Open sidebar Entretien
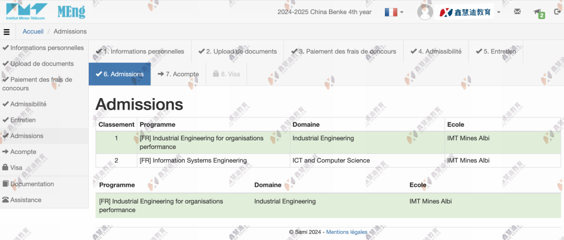This screenshot has height=240, width=564. (x=44, y=119)
